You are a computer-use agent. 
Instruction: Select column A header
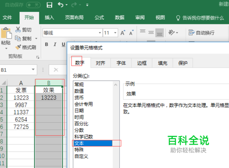tap(21, 83)
